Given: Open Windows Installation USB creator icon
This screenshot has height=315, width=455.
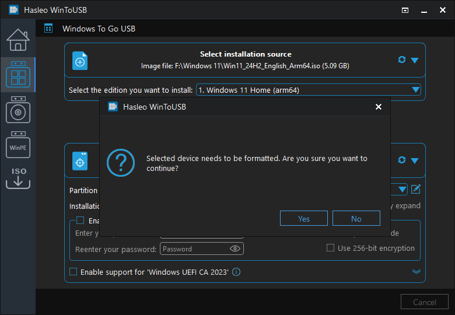Looking at the screenshot, I should click(17, 110).
